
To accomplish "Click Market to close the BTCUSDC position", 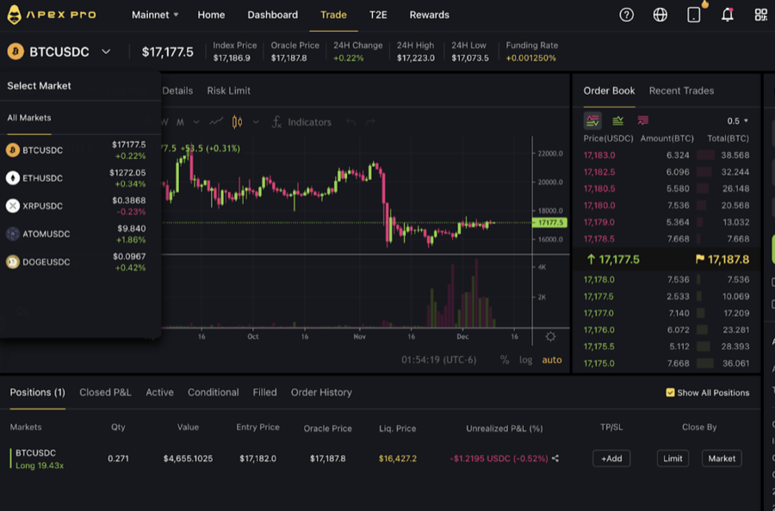I will click(722, 459).
